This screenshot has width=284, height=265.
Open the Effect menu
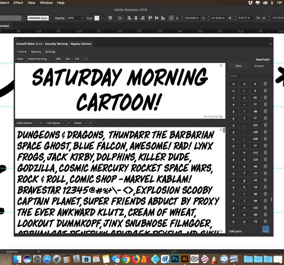coord(18,3)
